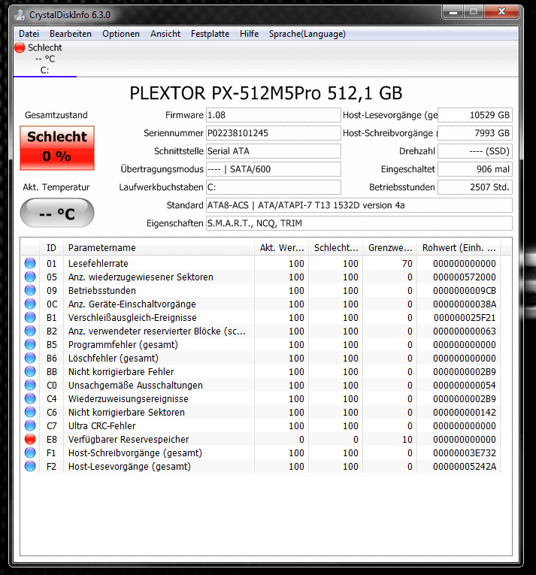Open the Sprache(Language) menu
This screenshot has height=575, width=536.
(307, 34)
